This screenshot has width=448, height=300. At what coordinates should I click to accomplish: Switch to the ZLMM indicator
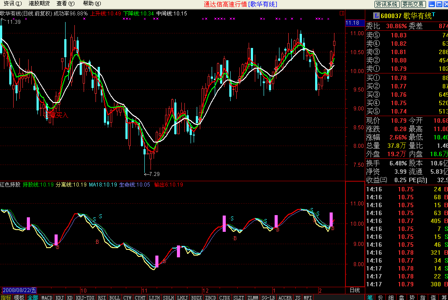pyautogui.click(x=253, y=298)
